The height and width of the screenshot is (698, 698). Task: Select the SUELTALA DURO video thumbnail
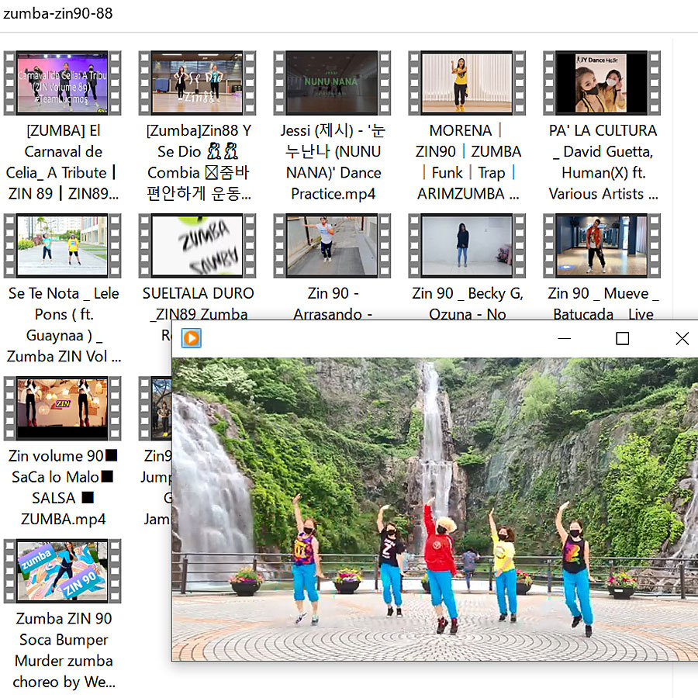197,246
